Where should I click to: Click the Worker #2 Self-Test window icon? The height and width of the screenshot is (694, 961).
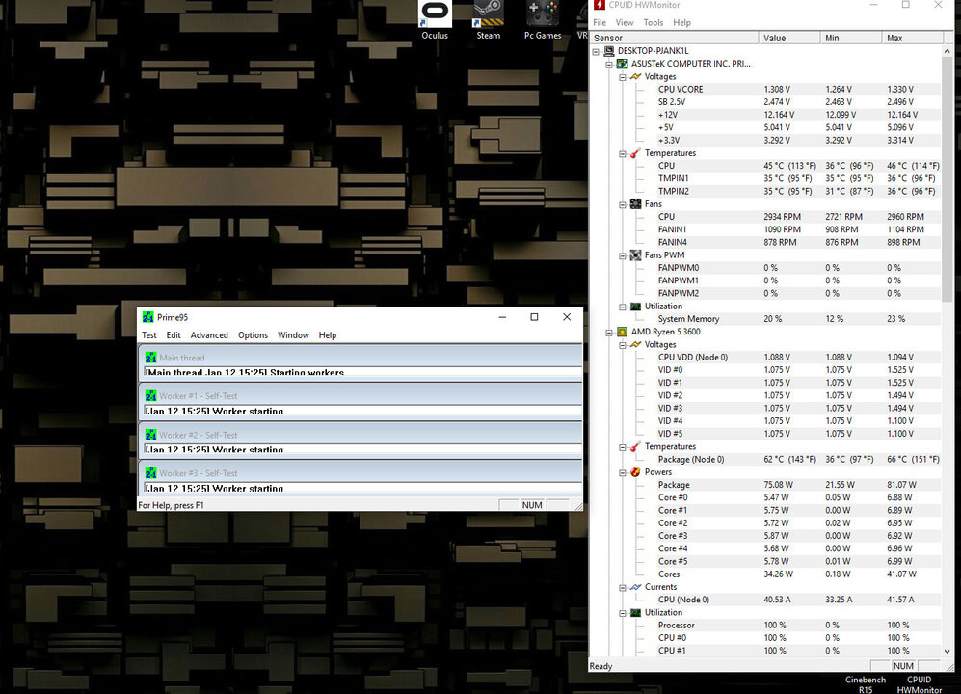point(150,435)
